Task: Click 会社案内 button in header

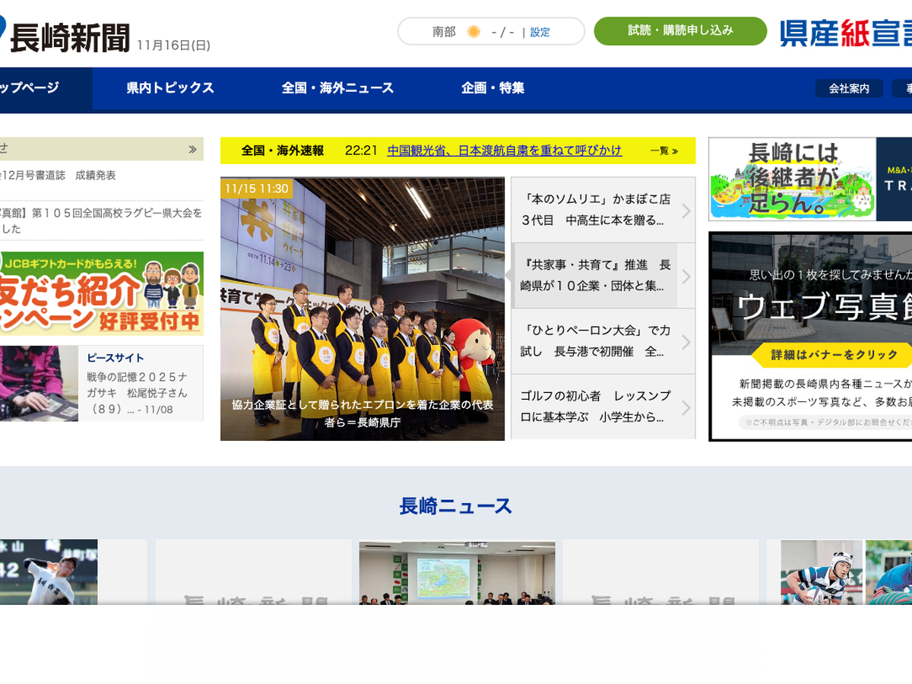Action: (849, 89)
